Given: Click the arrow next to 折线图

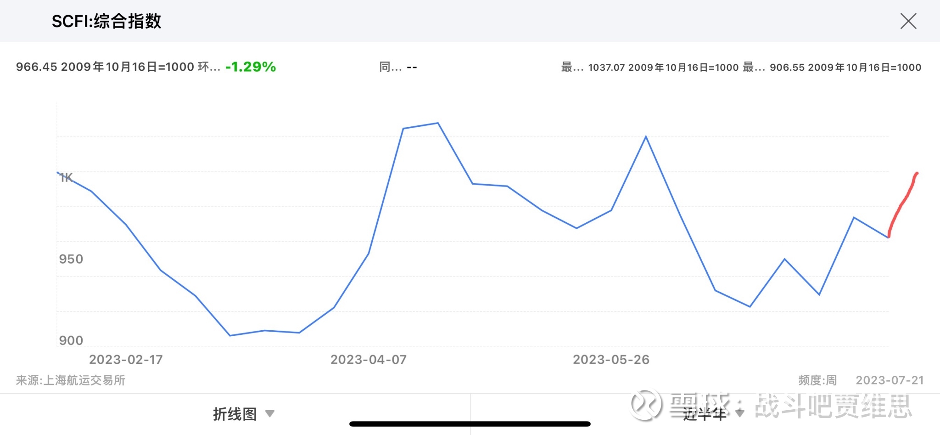Looking at the screenshot, I should (270, 413).
